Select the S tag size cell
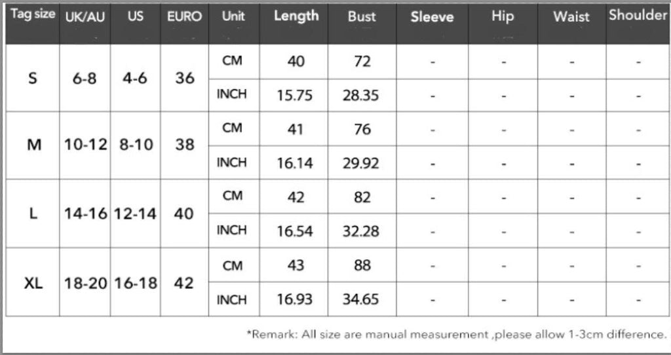 click(x=33, y=79)
